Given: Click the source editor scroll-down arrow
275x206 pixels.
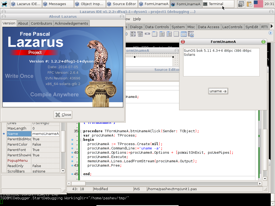Looking at the screenshot, I should click(265, 178).
